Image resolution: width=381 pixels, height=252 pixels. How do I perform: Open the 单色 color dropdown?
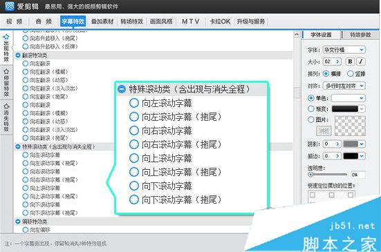tap(349, 98)
